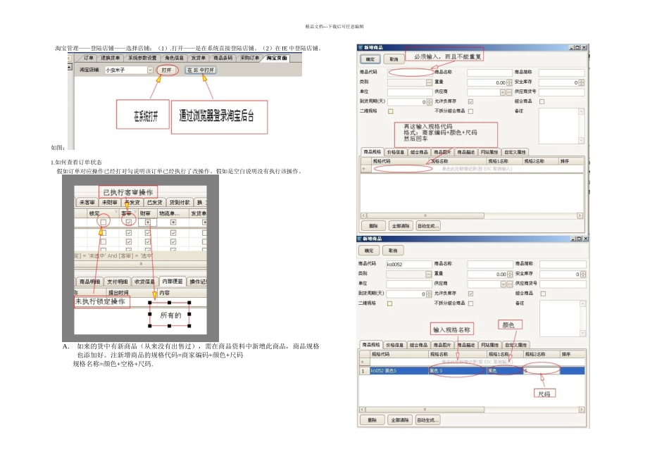Click 锁定 column filter icon in order grid
This screenshot has width=669, height=473.
[115, 212]
